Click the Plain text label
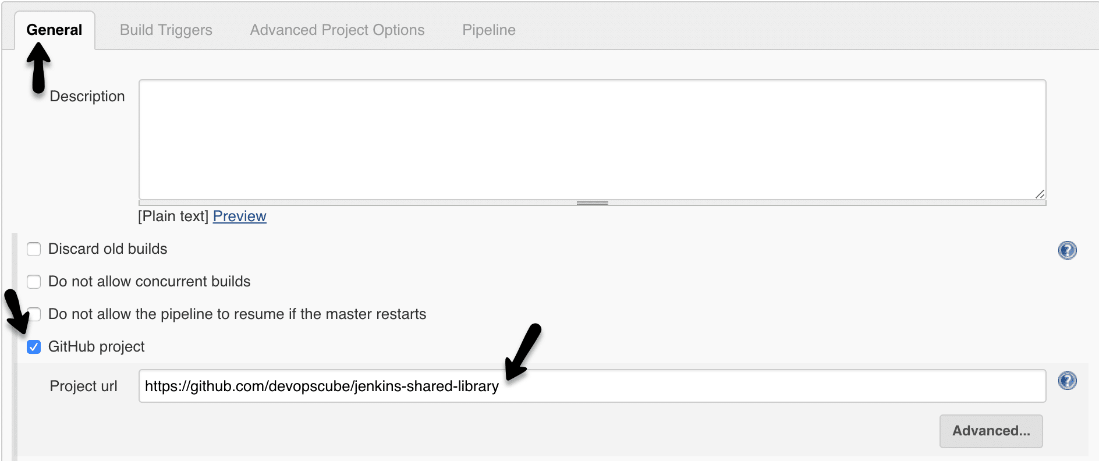This screenshot has width=1099, height=461. (x=173, y=216)
